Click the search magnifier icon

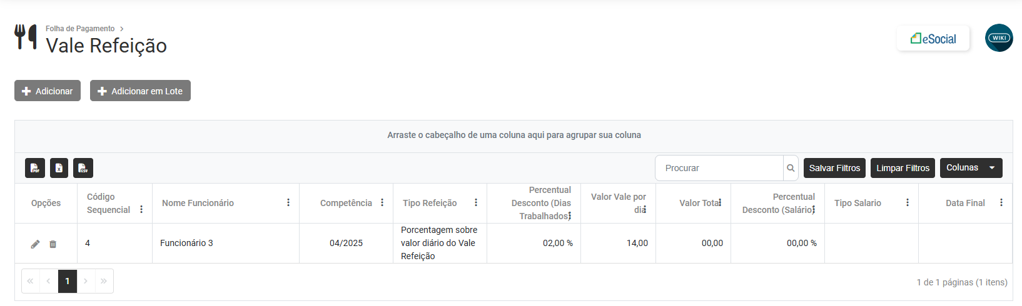click(x=791, y=168)
